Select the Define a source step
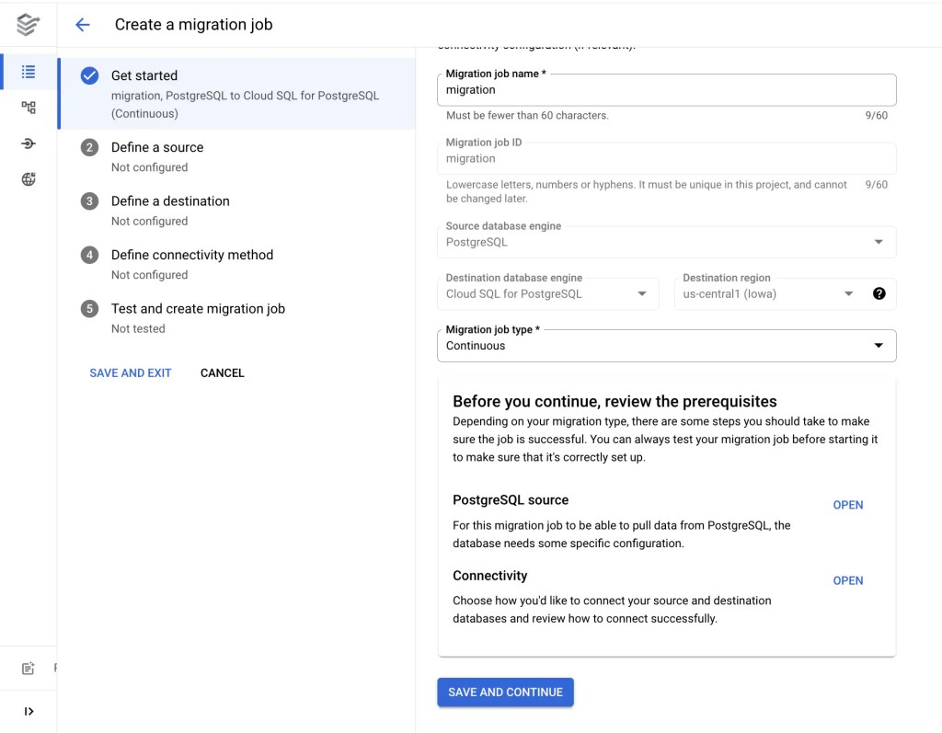 tap(157, 147)
